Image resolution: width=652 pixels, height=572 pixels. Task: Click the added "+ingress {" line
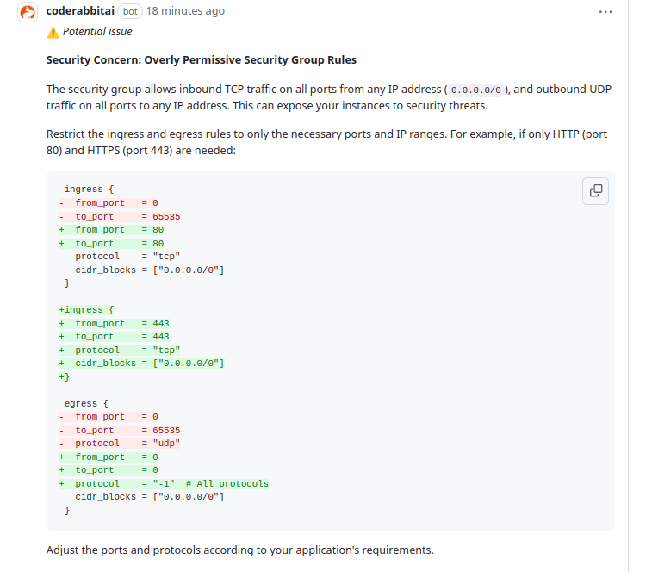pos(80,310)
